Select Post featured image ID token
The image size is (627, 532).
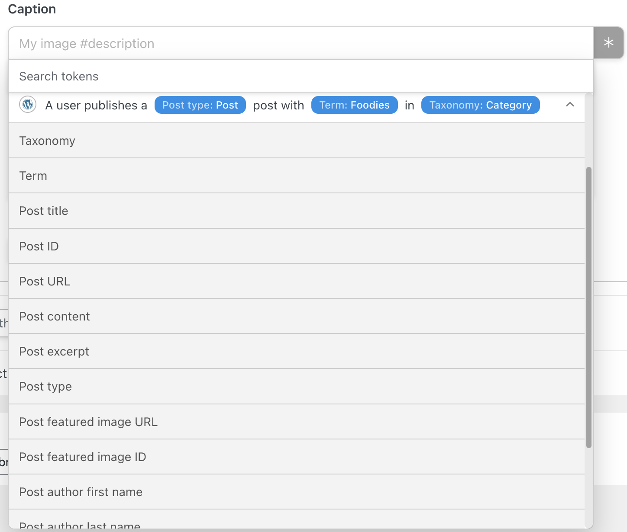[297, 457]
